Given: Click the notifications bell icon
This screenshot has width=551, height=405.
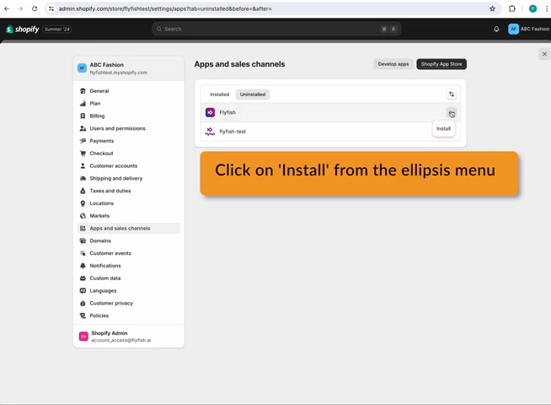Looking at the screenshot, I should point(496,29).
